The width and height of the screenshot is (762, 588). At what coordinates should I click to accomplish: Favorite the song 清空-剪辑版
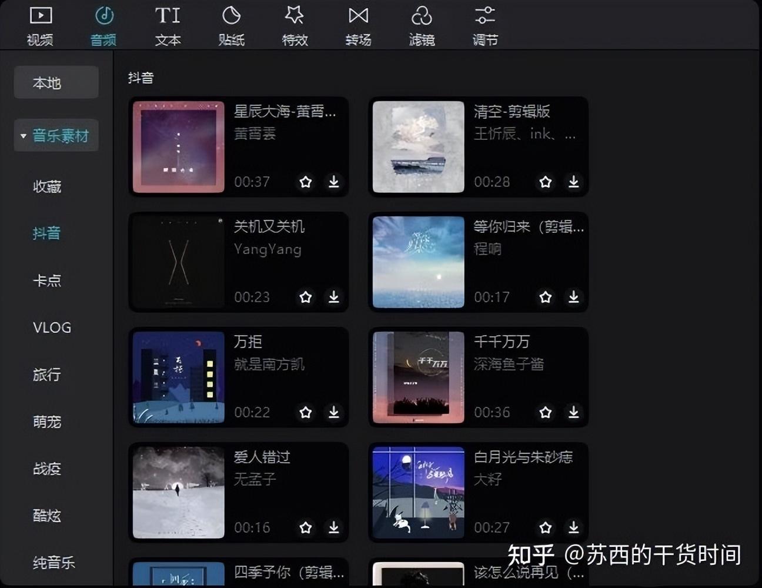546,182
